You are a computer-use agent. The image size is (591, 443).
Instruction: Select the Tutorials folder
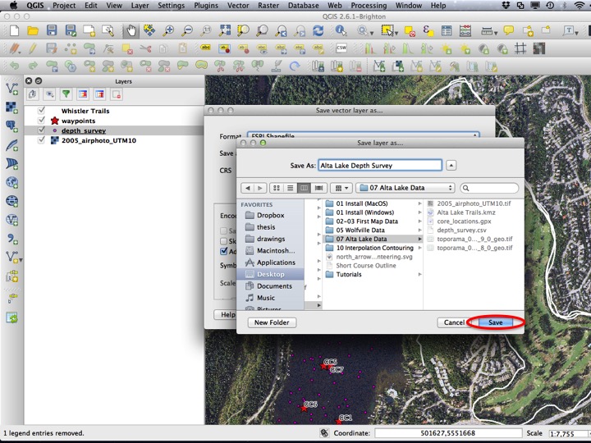point(373,274)
